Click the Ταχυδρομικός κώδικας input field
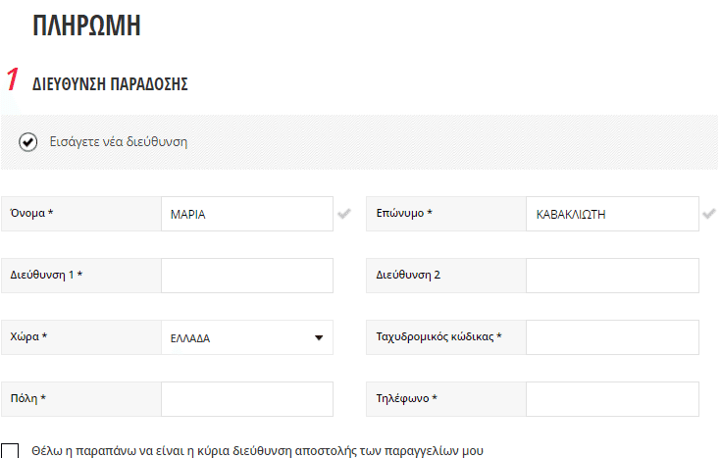721x458 pixels. (x=612, y=337)
